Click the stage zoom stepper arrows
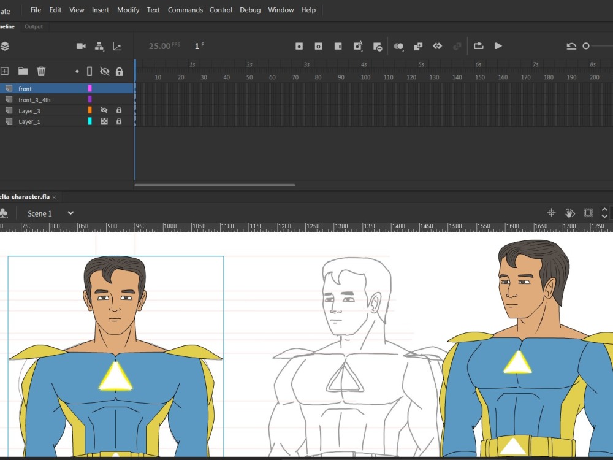 604,213
